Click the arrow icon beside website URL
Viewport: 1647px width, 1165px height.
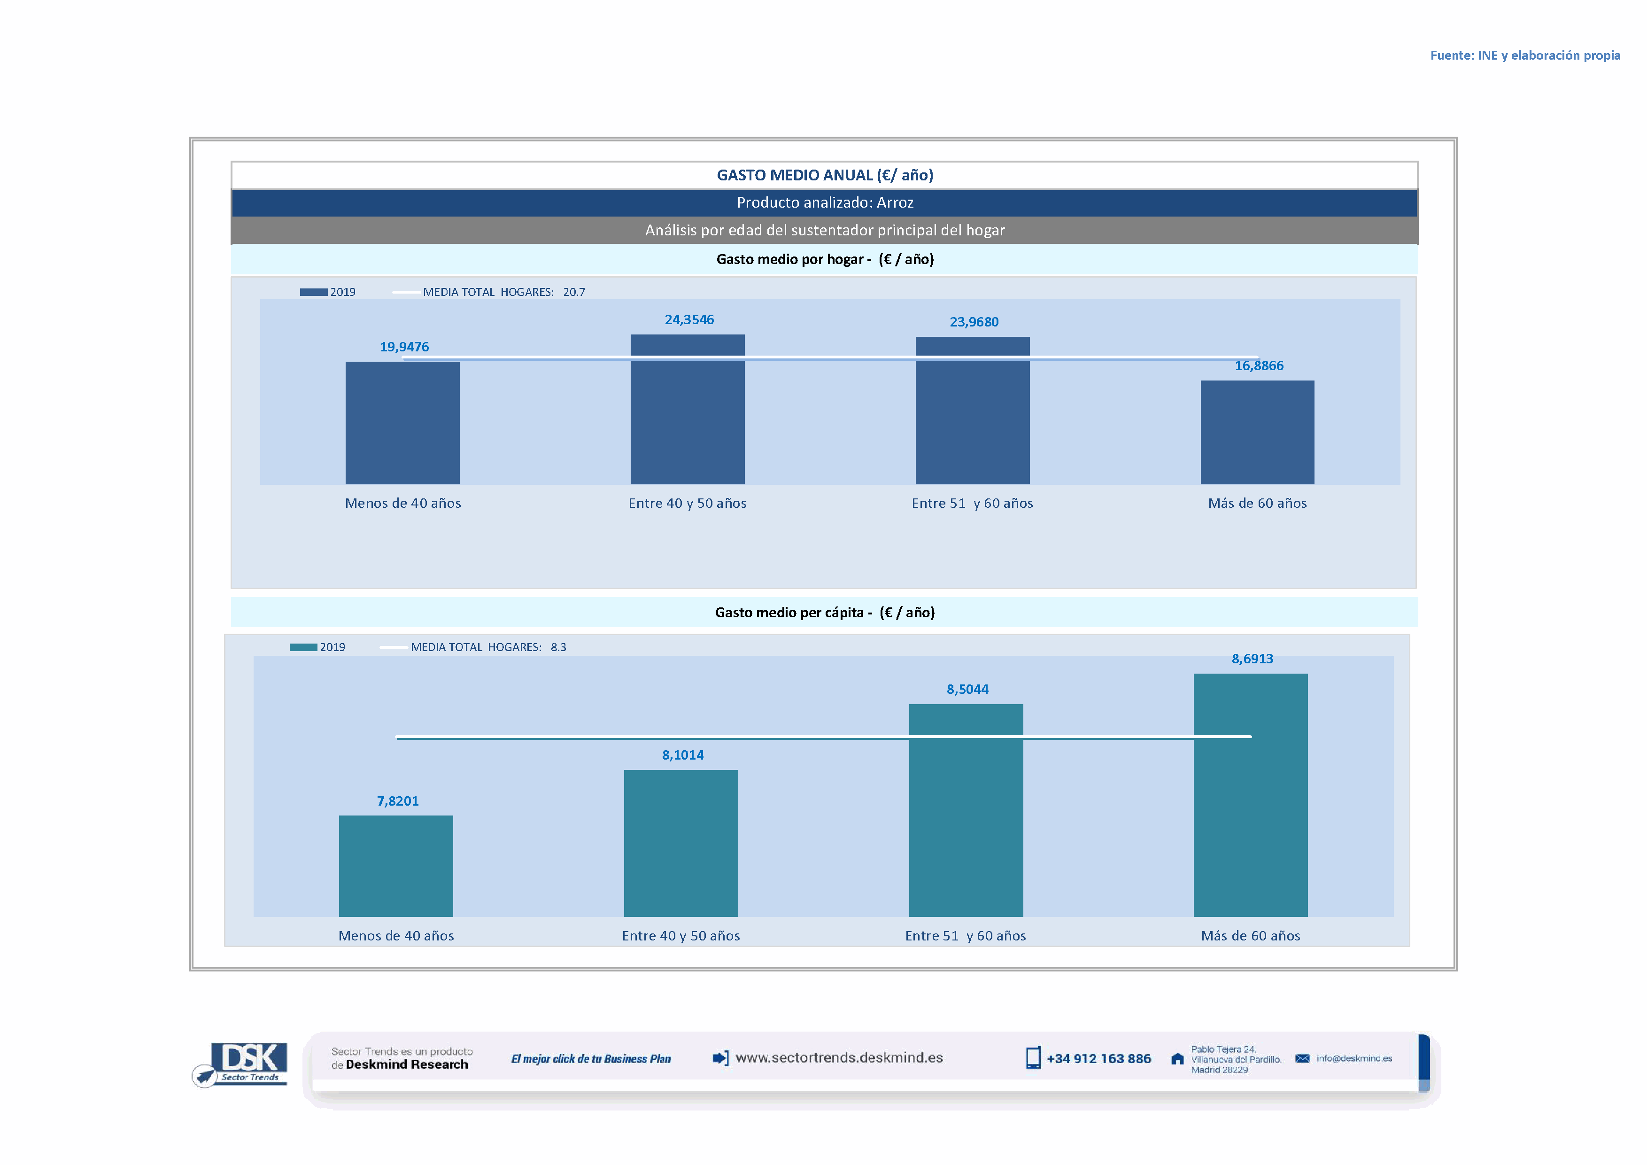[720, 1058]
